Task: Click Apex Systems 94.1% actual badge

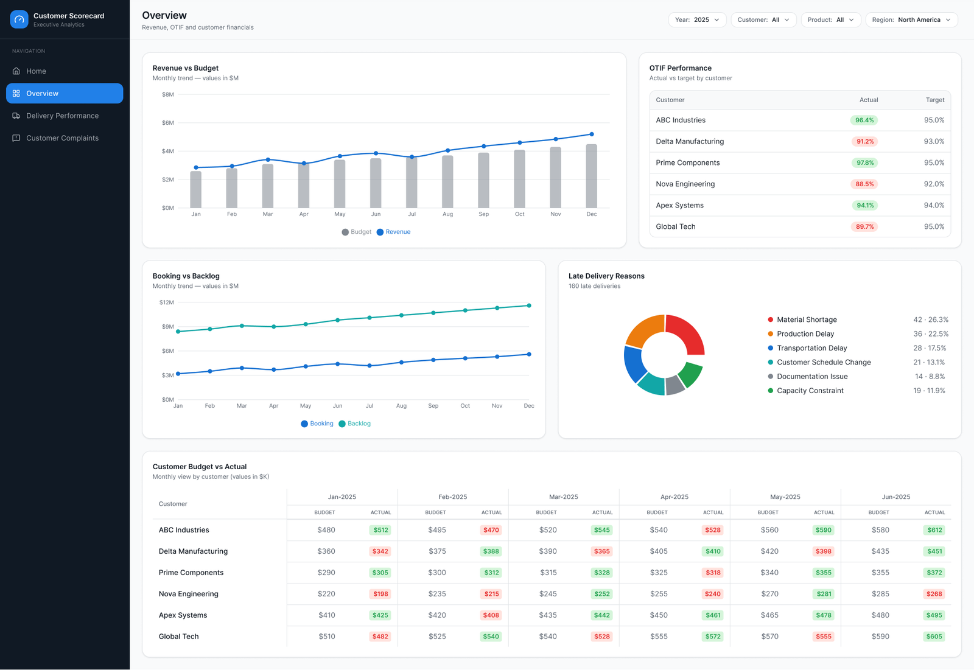Action: click(865, 206)
